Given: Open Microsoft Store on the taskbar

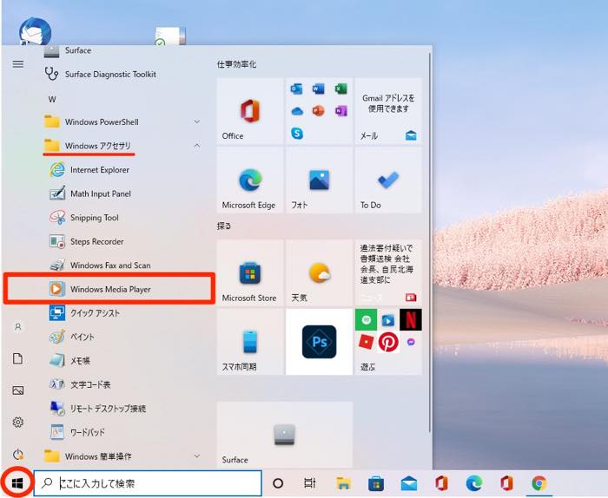Looking at the screenshot, I should [x=376, y=483].
